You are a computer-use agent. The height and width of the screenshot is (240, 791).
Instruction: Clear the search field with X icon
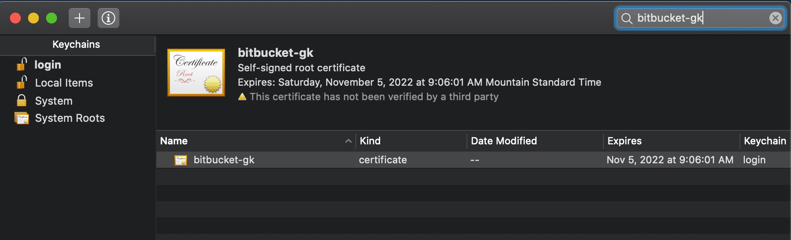click(x=775, y=18)
